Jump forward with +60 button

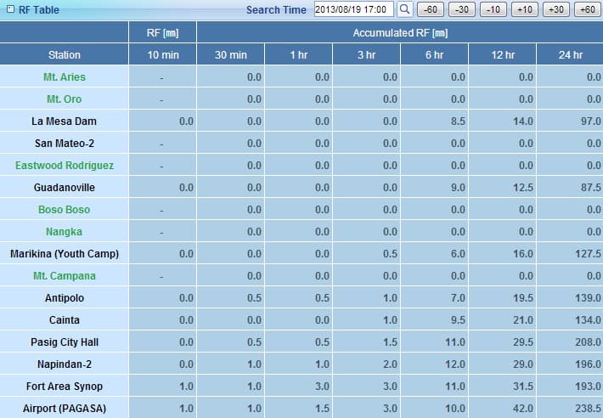[587, 10]
